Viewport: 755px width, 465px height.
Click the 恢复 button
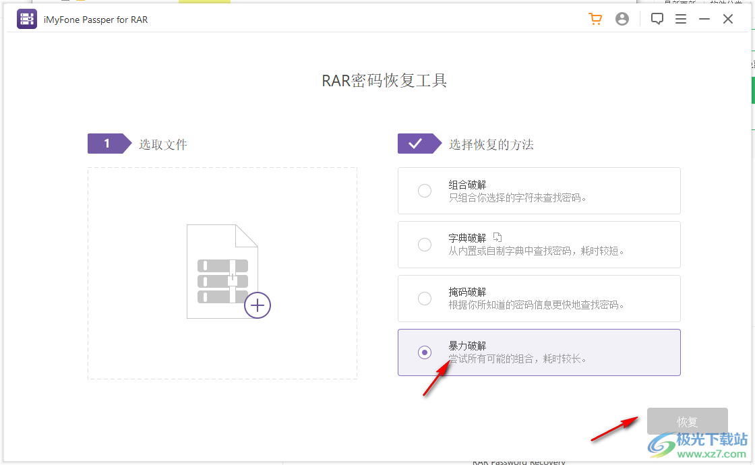pos(687,422)
